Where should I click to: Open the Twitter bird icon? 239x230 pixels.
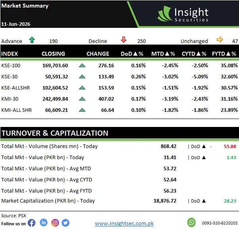coord(66,223)
